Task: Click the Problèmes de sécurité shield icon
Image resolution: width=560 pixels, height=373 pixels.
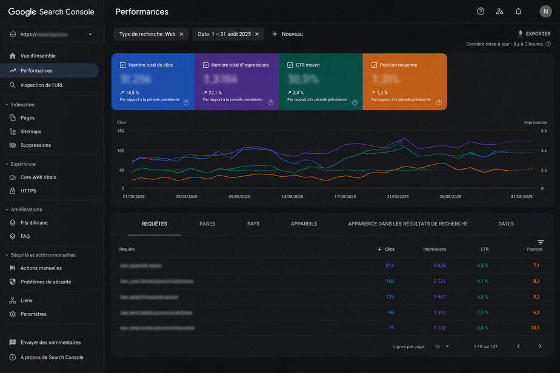Action: click(13, 282)
